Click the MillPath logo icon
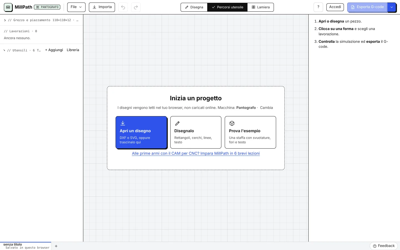 [8, 7]
